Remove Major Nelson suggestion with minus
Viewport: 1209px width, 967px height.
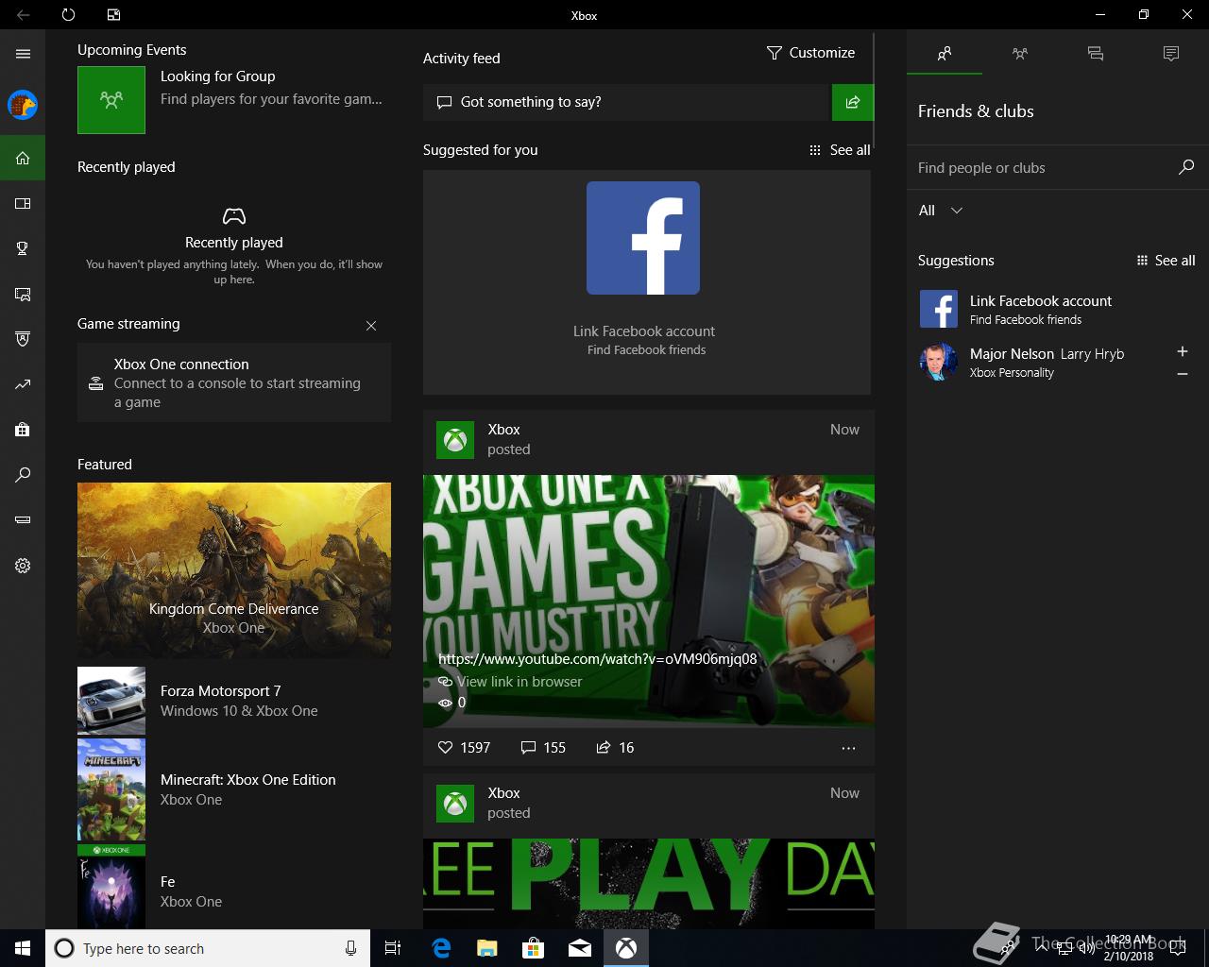click(1182, 374)
